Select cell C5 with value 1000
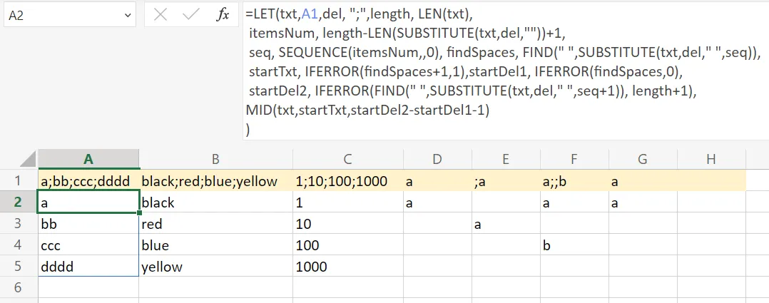The height and width of the screenshot is (303, 769). [347, 267]
